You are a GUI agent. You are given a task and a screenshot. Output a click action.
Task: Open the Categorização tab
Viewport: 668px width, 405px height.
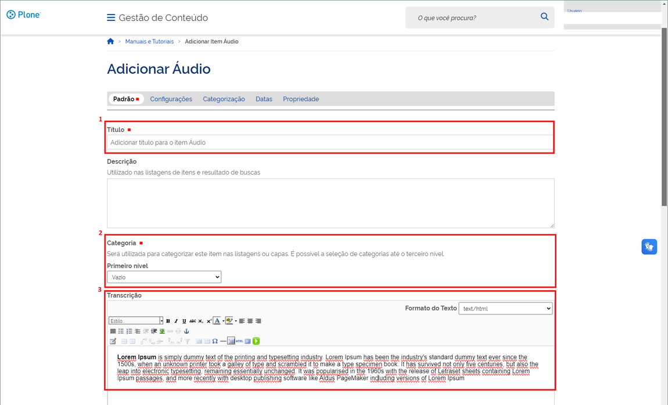(224, 99)
